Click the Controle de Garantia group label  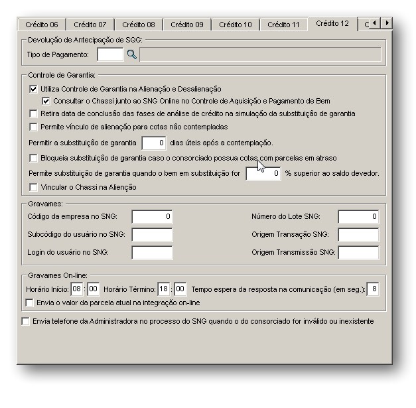click(x=62, y=76)
